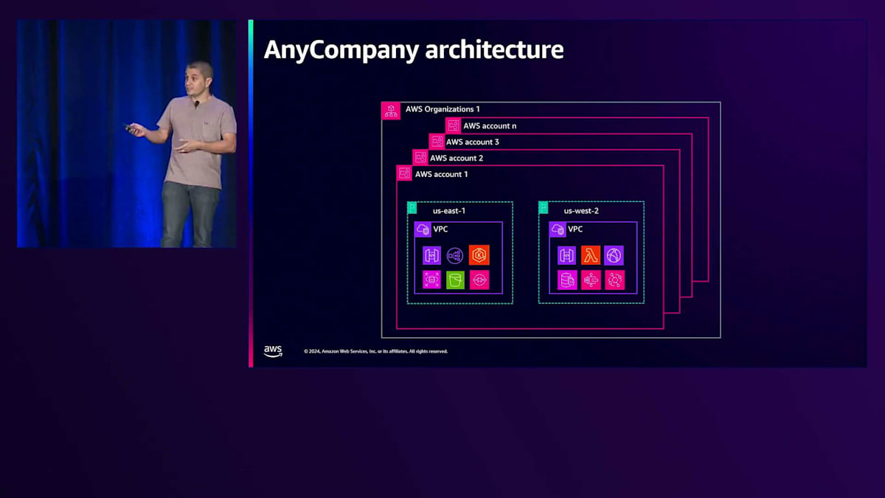Viewport: 885px width, 498px height.
Task: Click the us-east-1 region flag icon
Action: (412, 207)
